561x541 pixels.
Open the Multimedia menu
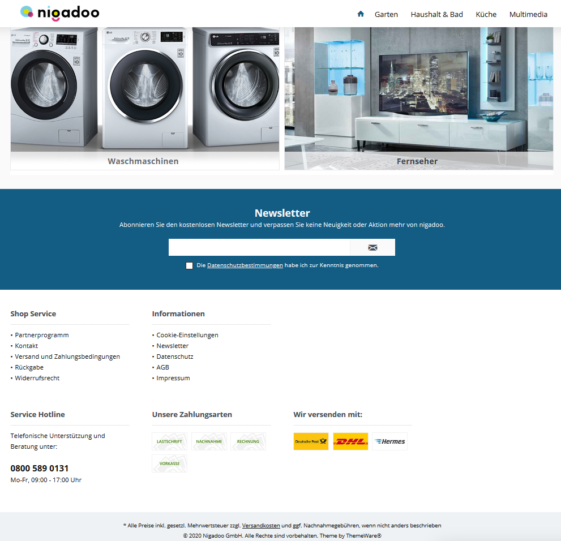(528, 14)
